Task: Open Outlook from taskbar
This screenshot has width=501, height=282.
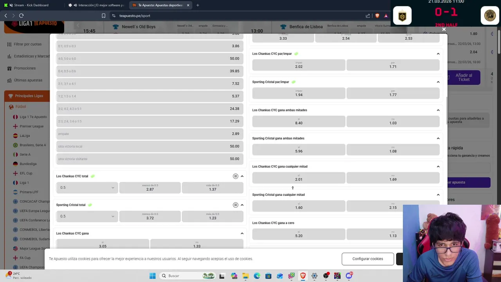Action: point(280,276)
